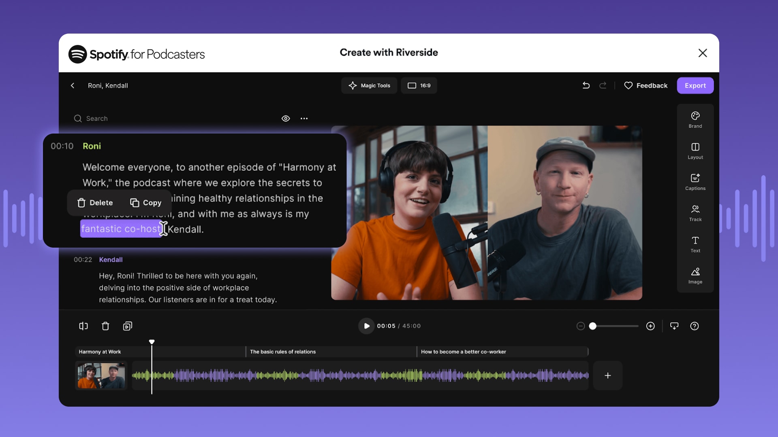Open the Magic Tools menu
The width and height of the screenshot is (778, 437).
pos(369,85)
